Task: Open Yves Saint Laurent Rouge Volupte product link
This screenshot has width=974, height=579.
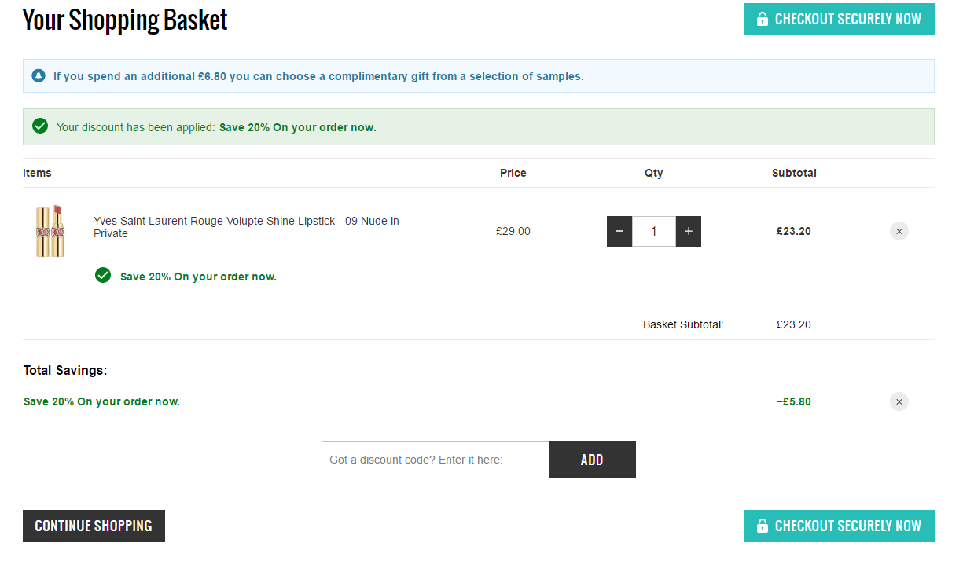Action: [246, 227]
